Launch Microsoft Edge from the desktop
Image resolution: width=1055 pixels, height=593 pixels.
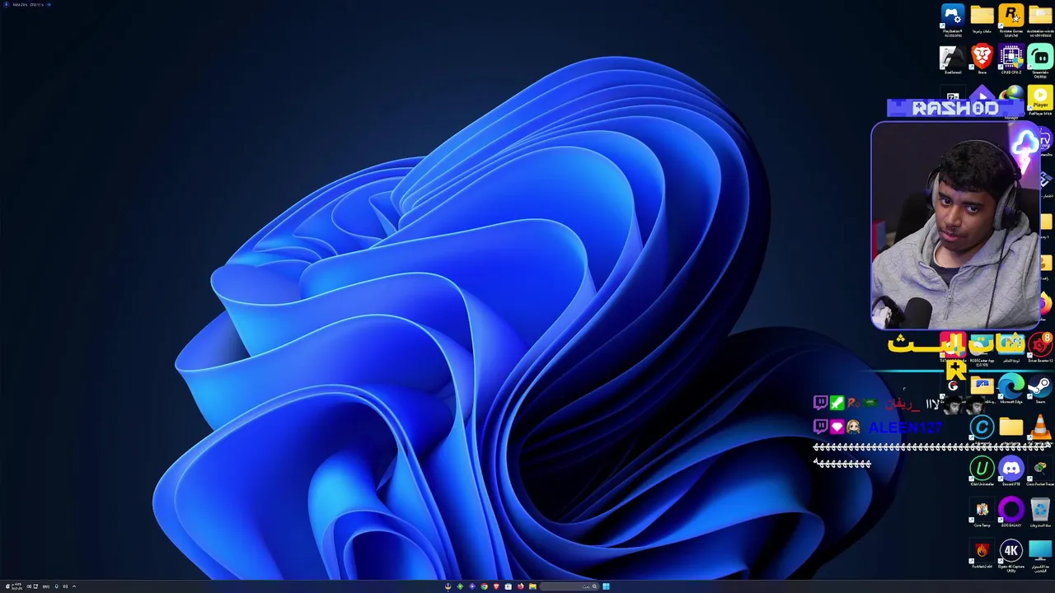(1011, 385)
